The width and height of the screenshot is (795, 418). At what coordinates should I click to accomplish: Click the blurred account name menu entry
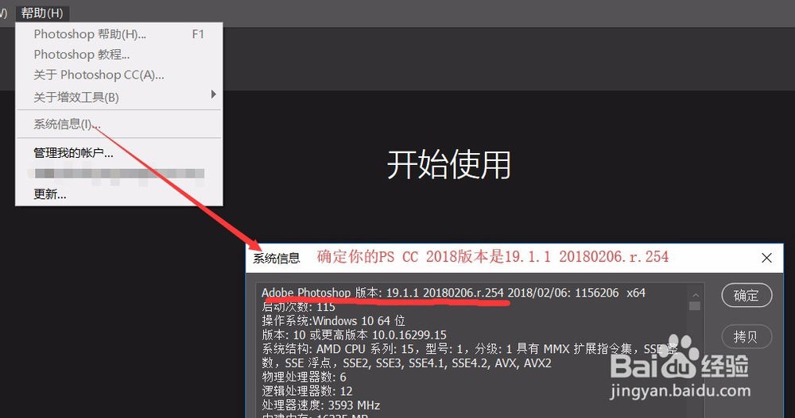(x=119, y=174)
